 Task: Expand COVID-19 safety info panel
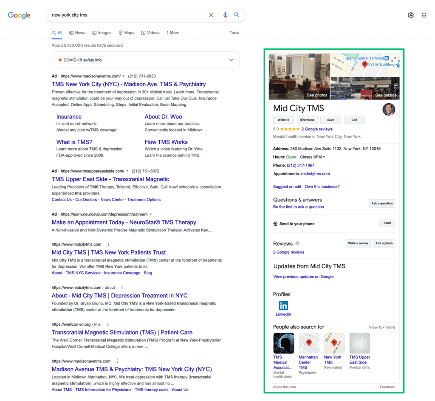pyautogui.click(x=231, y=60)
